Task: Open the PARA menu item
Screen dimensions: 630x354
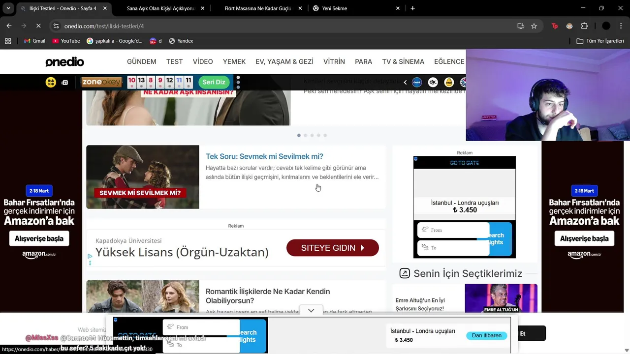Action: click(364, 61)
